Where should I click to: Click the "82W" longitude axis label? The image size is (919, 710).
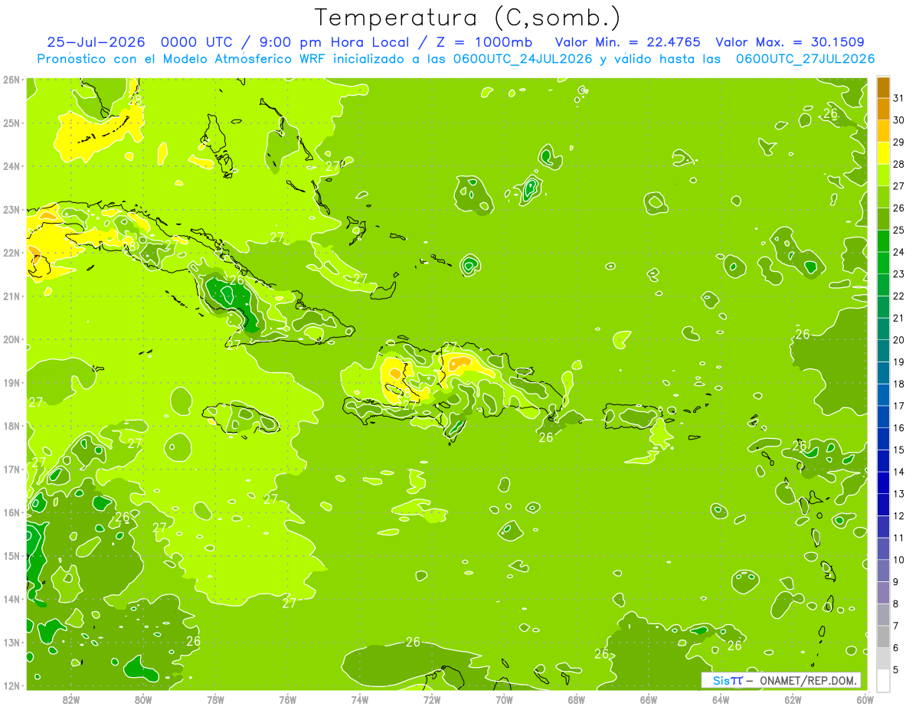pyautogui.click(x=70, y=699)
